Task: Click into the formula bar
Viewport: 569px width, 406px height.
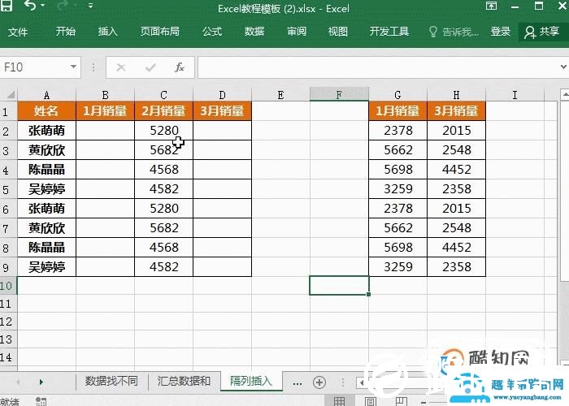Action: tap(377, 67)
